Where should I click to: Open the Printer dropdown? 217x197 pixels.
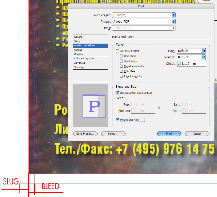(x=144, y=21)
